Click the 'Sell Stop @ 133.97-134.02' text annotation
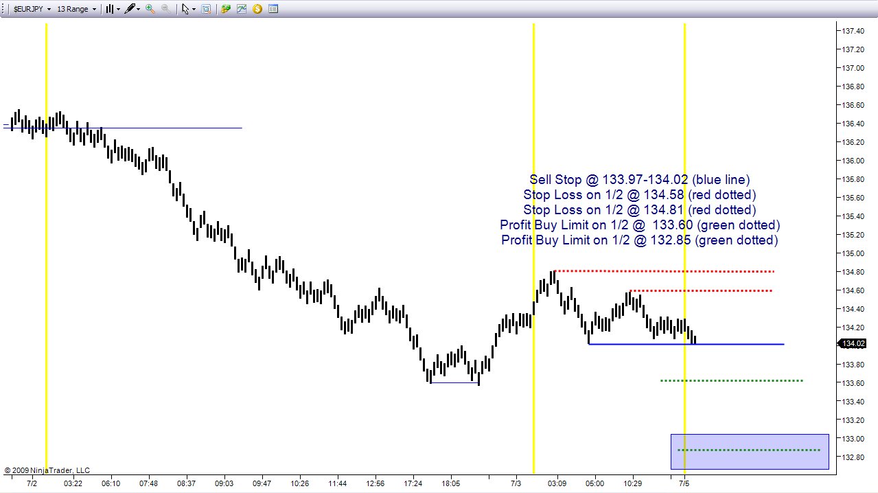Viewport: 878px width, 493px height. tap(640, 180)
